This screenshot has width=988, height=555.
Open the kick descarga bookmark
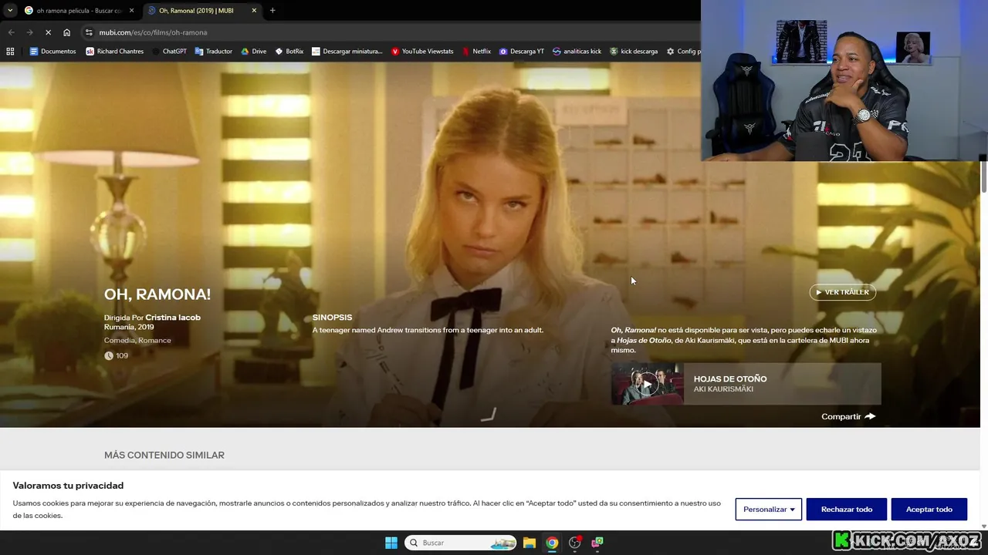click(634, 52)
